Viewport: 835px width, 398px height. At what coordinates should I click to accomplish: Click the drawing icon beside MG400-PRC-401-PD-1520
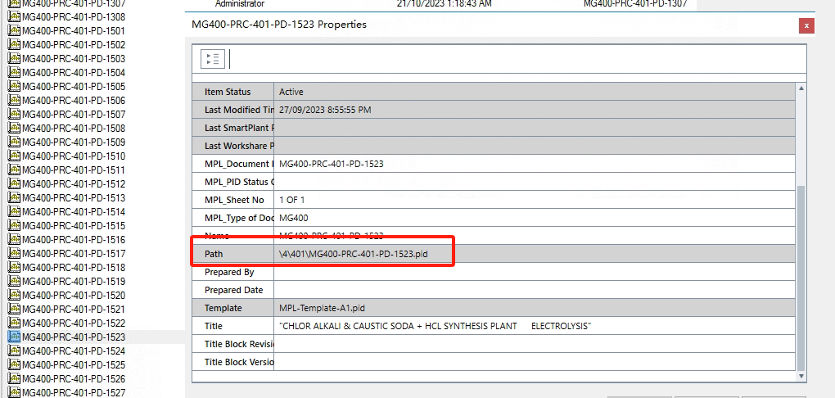coord(14,295)
